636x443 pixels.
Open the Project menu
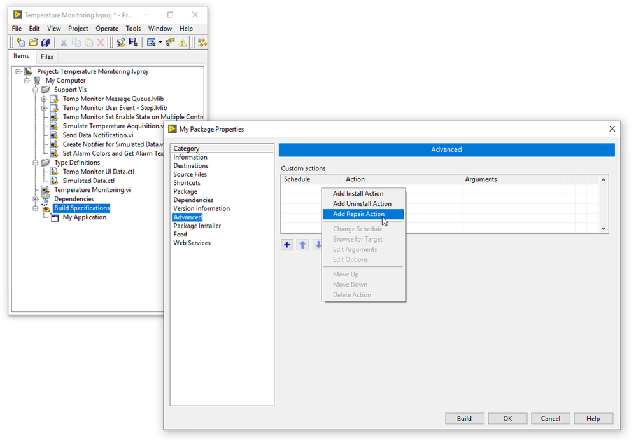tap(78, 29)
